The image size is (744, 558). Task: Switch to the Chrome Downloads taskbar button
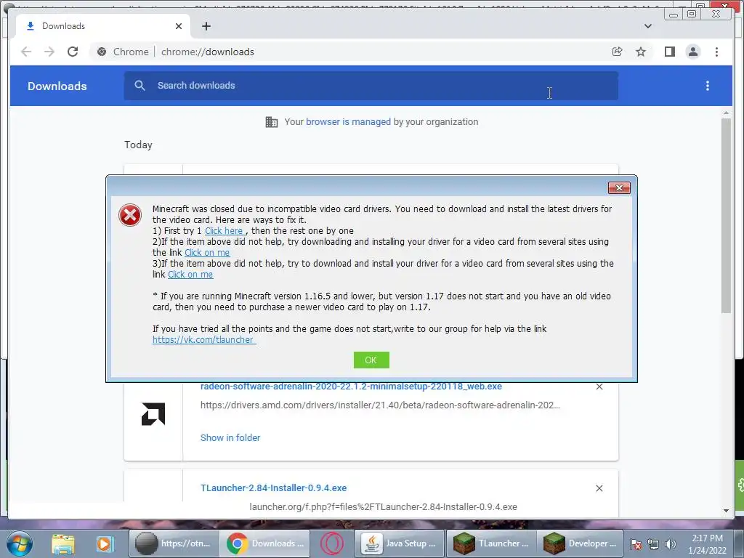(x=266, y=543)
